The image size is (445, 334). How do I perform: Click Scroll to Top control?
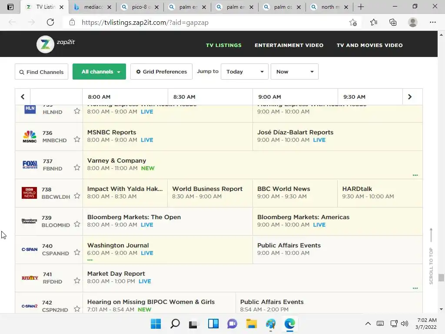click(x=431, y=256)
